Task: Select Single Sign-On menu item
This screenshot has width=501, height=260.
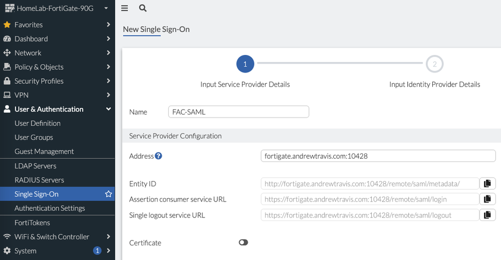Action: [58, 194]
